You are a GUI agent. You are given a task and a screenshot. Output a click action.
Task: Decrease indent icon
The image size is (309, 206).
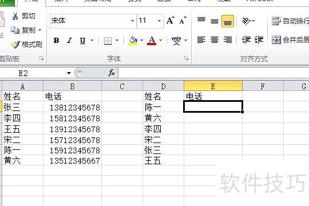click(x=246, y=40)
